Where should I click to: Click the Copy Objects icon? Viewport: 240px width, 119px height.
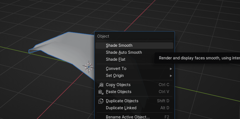click(x=101, y=85)
